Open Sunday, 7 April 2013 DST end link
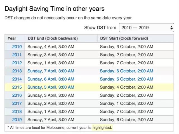Image resolution: width=179 pixels, height=134 pixels. [x=51, y=71]
